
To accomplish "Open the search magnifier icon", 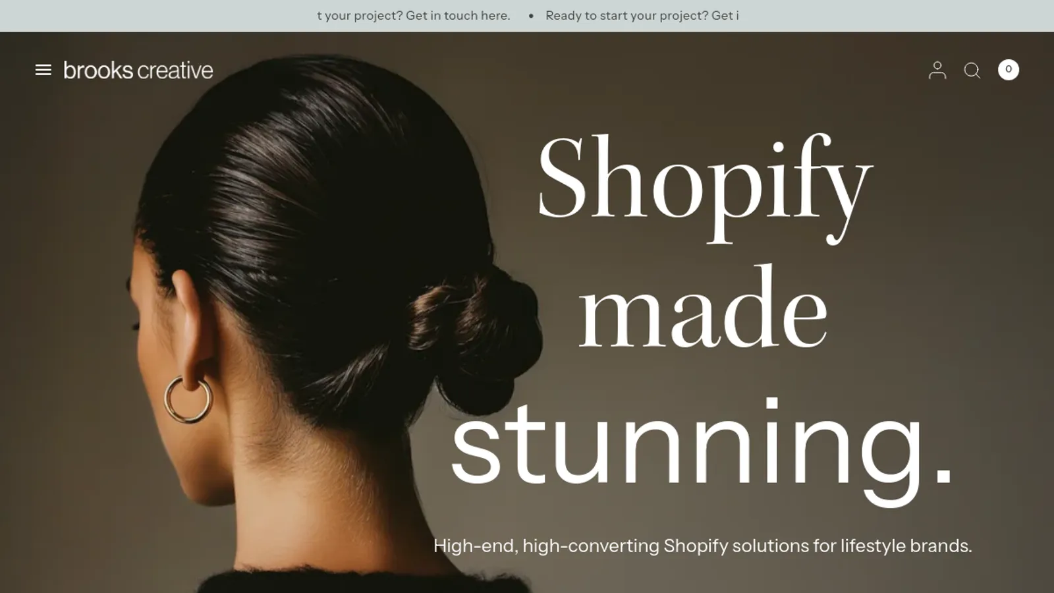I will coord(972,71).
